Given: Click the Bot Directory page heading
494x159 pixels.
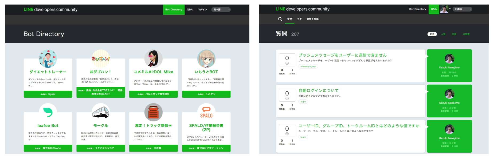Looking at the screenshot, I should tap(44, 34).
